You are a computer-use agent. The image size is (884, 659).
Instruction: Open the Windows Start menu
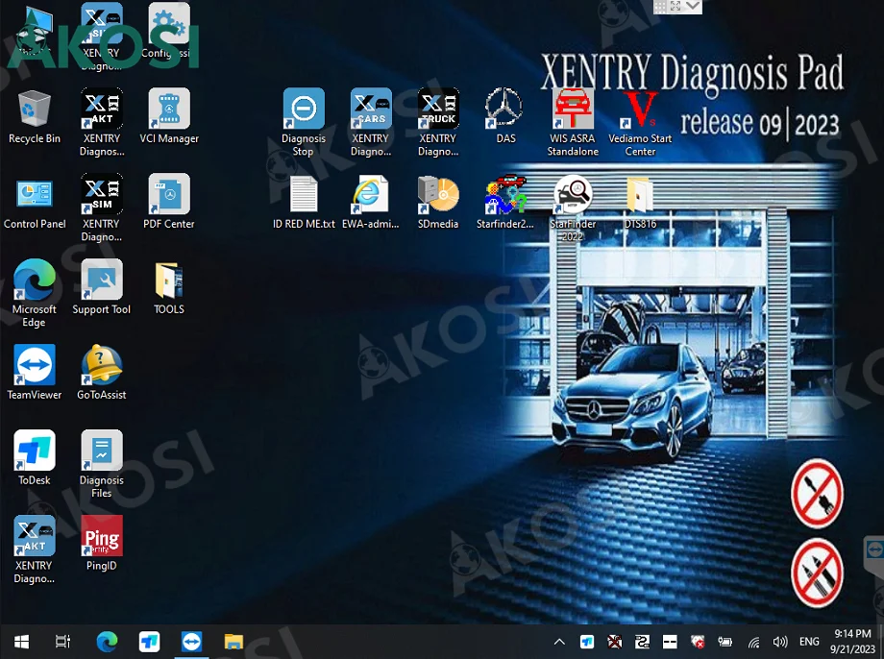(x=21, y=642)
